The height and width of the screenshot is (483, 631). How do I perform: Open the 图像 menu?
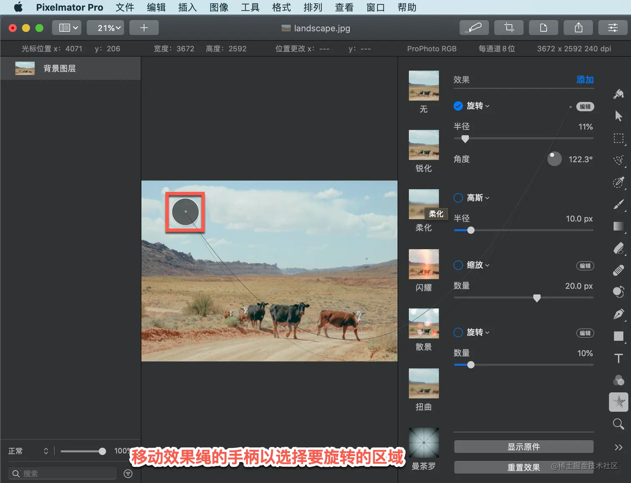219,8
